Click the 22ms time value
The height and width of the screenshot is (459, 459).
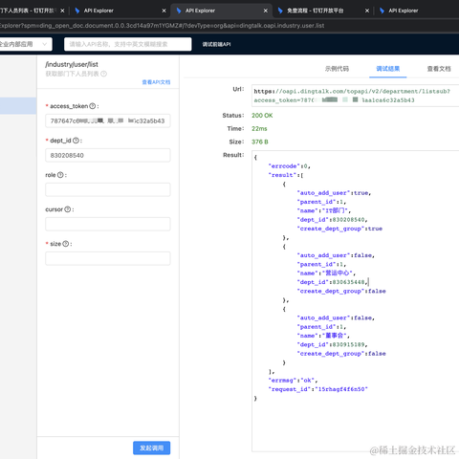coord(259,129)
